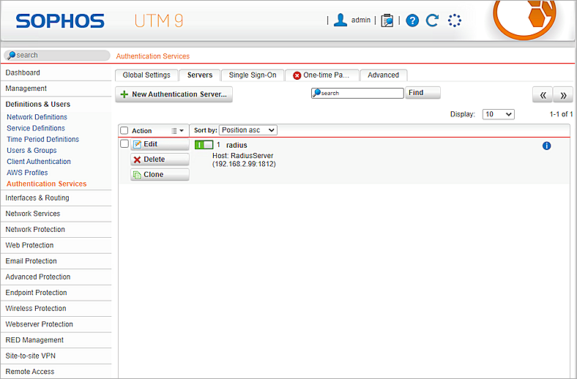Viewport: 577px width, 379px height.
Task: Click the Find button
Action: [422, 93]
